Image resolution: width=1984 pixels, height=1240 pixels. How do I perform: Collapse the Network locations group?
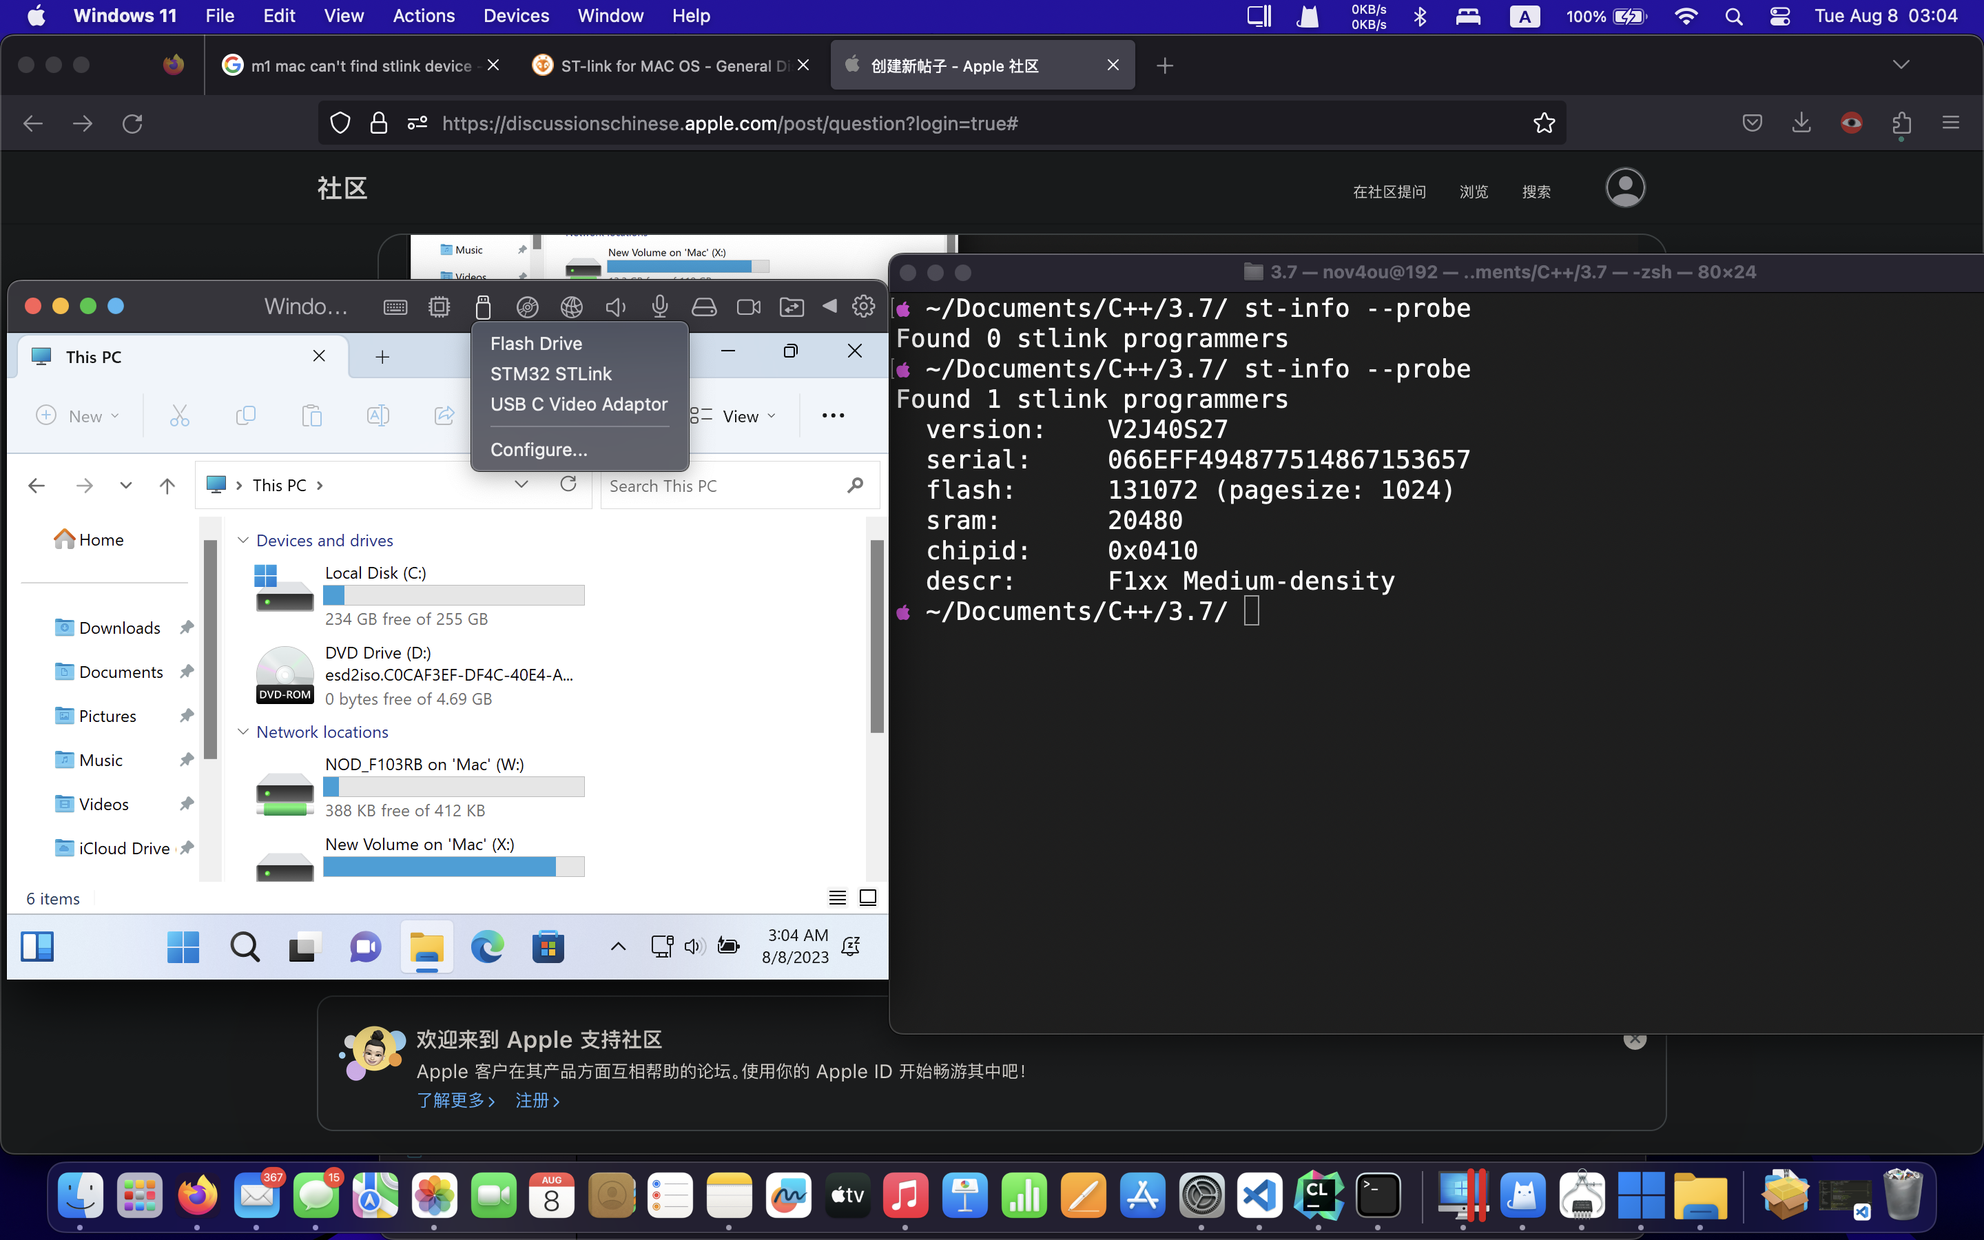(242, 732)
